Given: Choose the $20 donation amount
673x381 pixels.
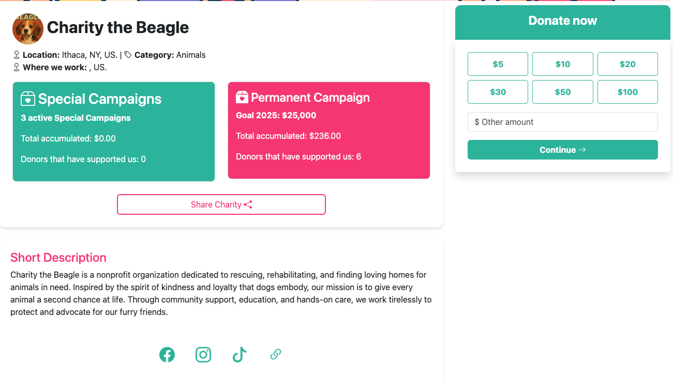Looking at the screenshot, I should [x=627, y=64].
